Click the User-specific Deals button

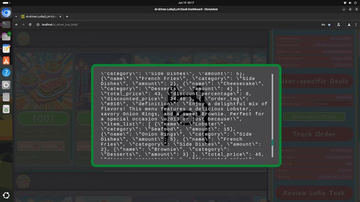314,81
